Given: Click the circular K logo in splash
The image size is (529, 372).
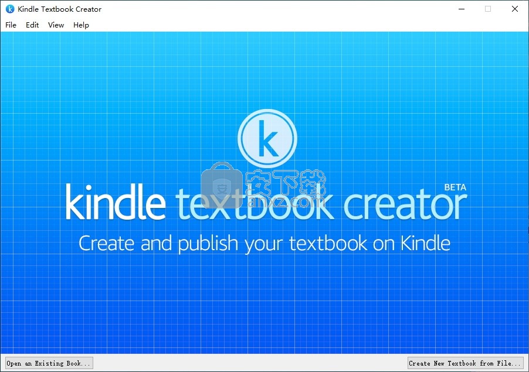Looking at the screenshot, I should click(x=267, y=138).
